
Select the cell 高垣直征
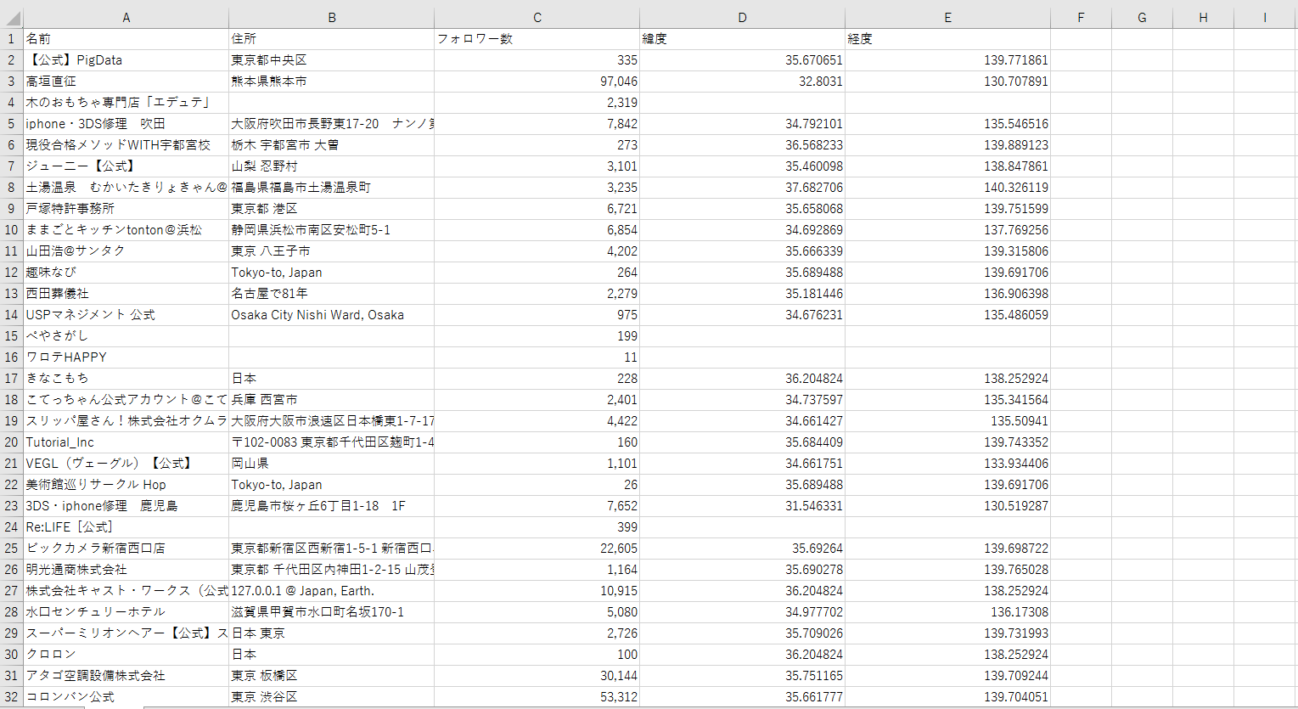[126, 82]
